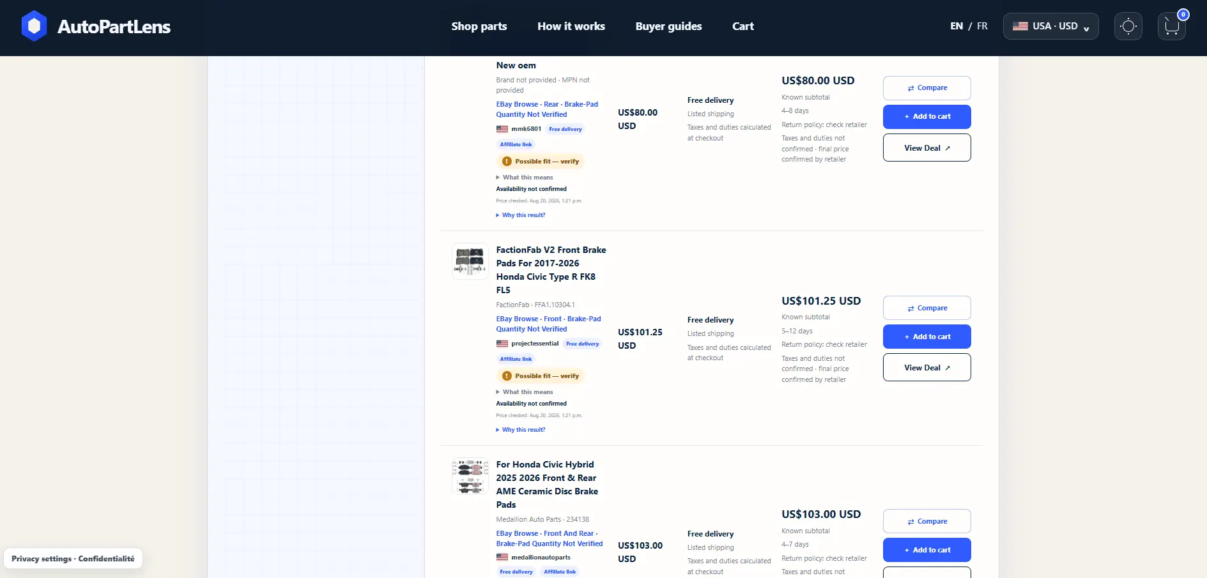Click seller name mmk6801
This screenshot has width=1207, height=578.
(x=526, y=129)
